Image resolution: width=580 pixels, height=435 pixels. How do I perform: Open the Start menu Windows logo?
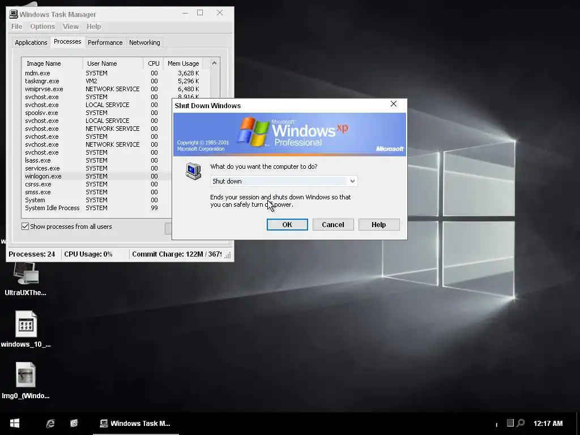(14, 423)
